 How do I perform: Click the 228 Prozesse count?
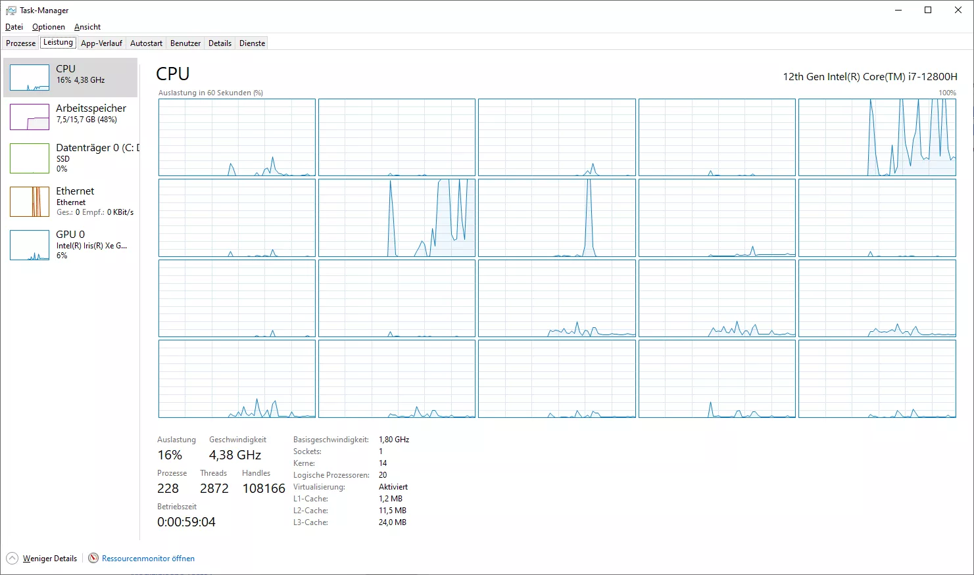coord(168,488)
